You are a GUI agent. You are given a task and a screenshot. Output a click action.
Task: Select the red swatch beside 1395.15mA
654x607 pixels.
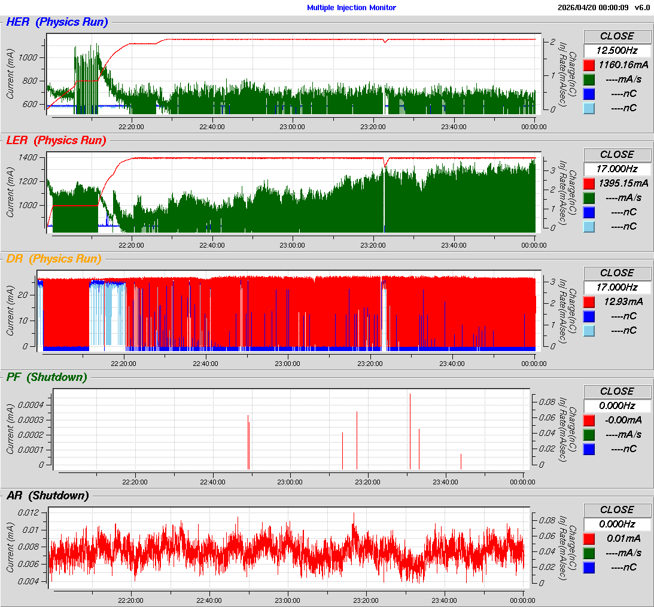(x=589, y=184)
